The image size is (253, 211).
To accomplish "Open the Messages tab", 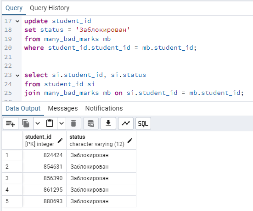I will 63,108.
